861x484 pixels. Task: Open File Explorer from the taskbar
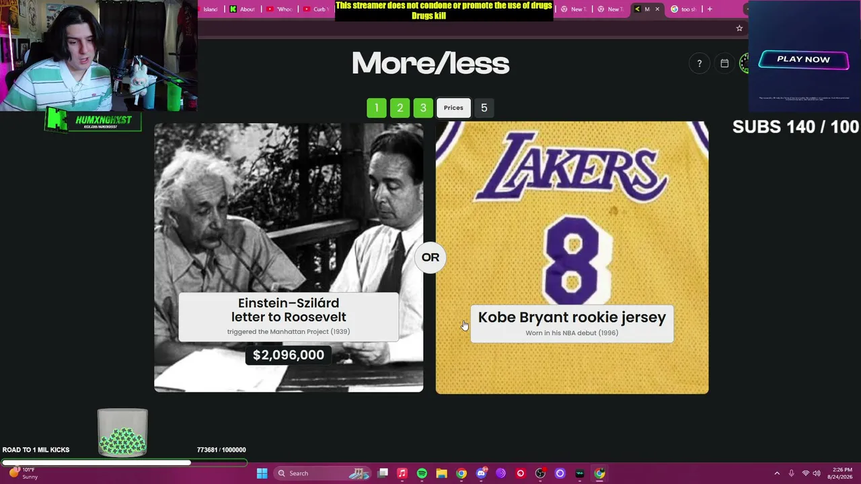click(441, 473)
